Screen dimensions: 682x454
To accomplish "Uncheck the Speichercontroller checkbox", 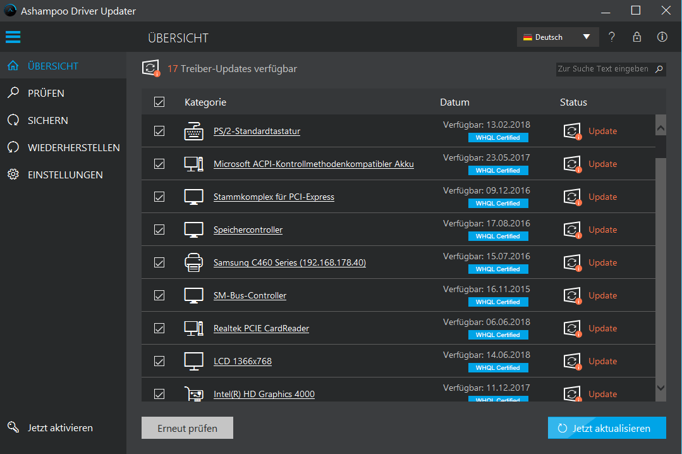I will tap(159, 230).
